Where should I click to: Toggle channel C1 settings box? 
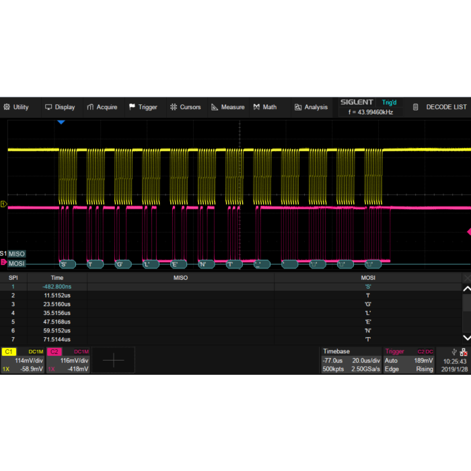pyautogui.click(x=23, y=361)
